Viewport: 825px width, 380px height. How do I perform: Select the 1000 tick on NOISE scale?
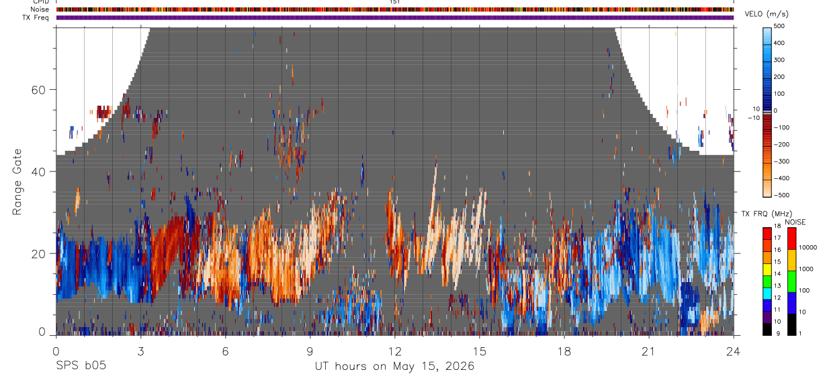806,269
